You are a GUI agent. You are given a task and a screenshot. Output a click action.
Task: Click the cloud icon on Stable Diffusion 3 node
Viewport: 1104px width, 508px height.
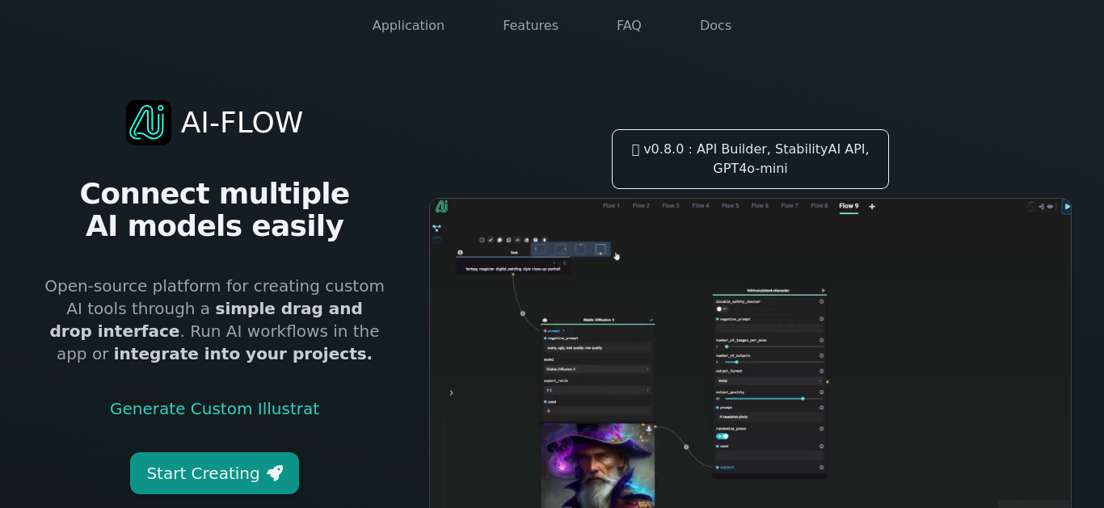point(545,320)
